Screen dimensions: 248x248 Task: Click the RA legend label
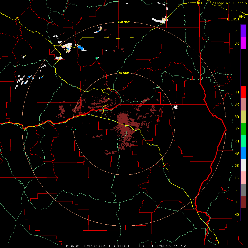236,141
